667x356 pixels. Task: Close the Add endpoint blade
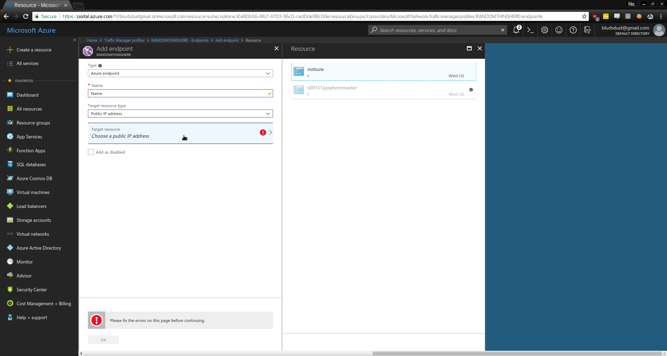click(277, 48)
